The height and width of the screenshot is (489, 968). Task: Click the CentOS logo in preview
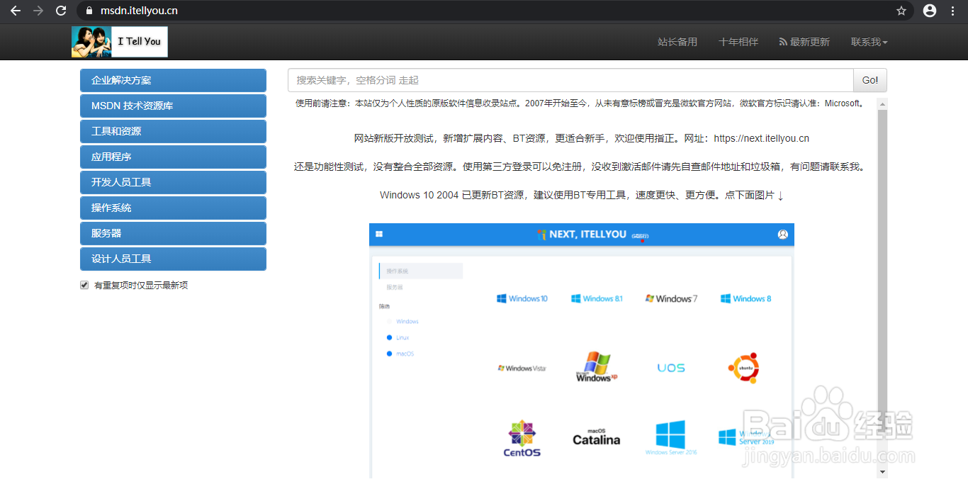click(522, 439)
